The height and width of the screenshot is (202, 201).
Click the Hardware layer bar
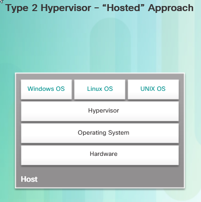tap(100, 155)
